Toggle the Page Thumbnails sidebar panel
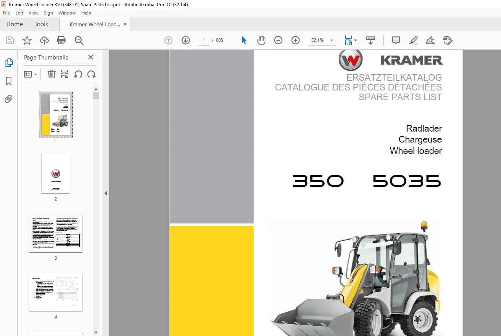 click(x=9, y=63)
